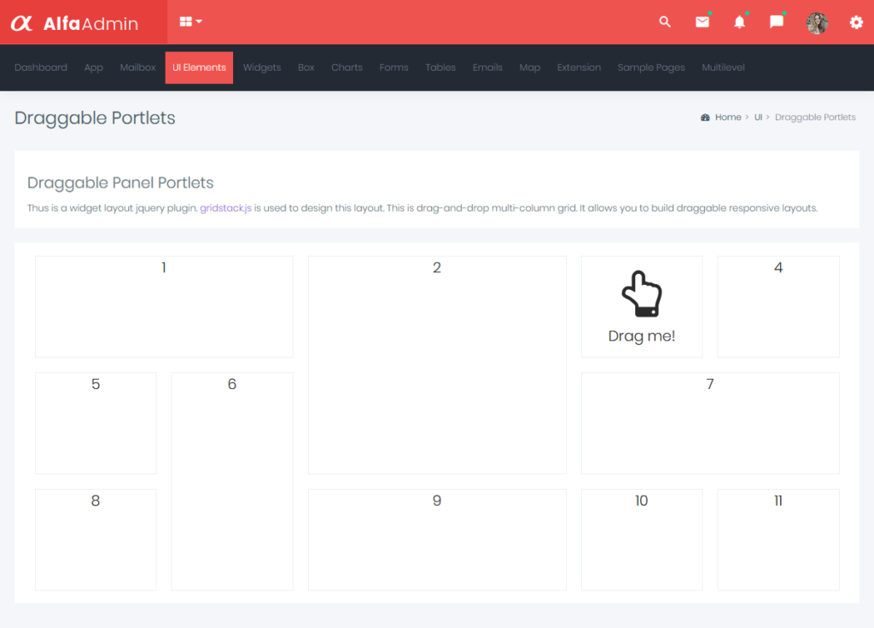View notifications using the bell icon

click(x=739, y=22)
